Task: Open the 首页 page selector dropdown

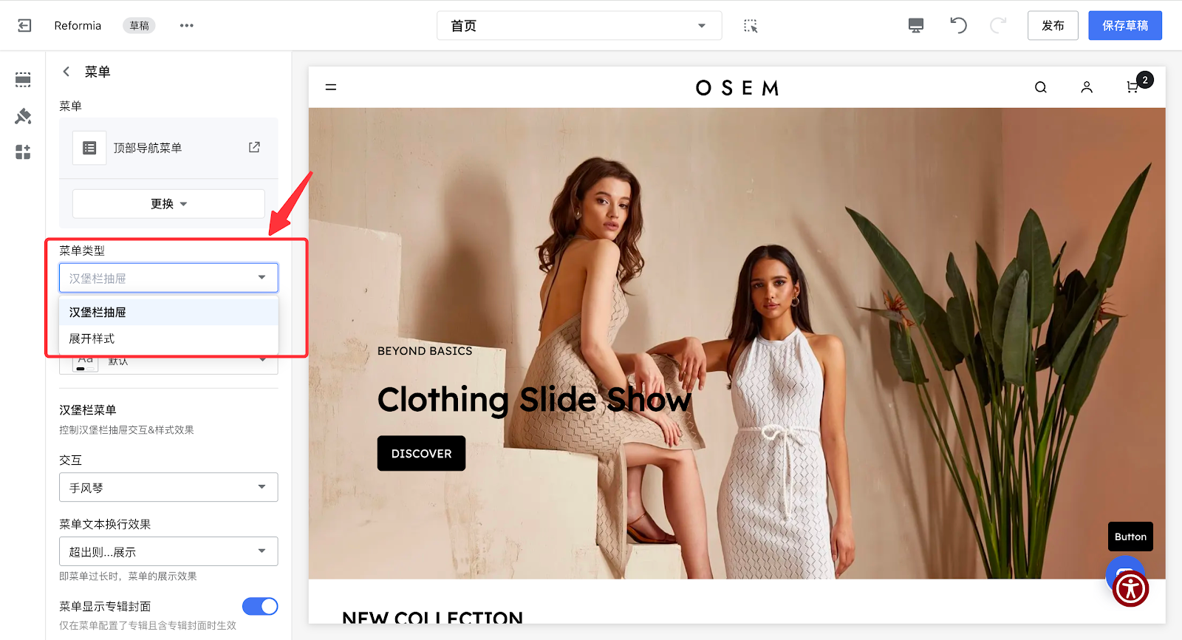Action: coord(579,26)
